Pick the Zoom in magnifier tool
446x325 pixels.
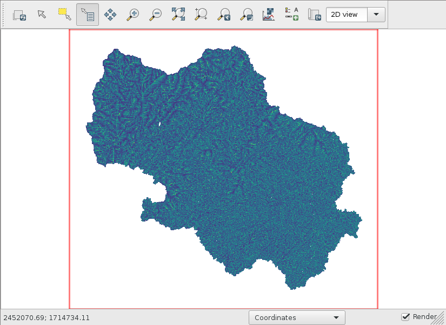pos(133,15)
